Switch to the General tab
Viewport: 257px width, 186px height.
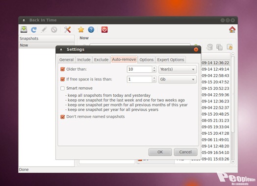pyautogui.click(x=66, y=60)
